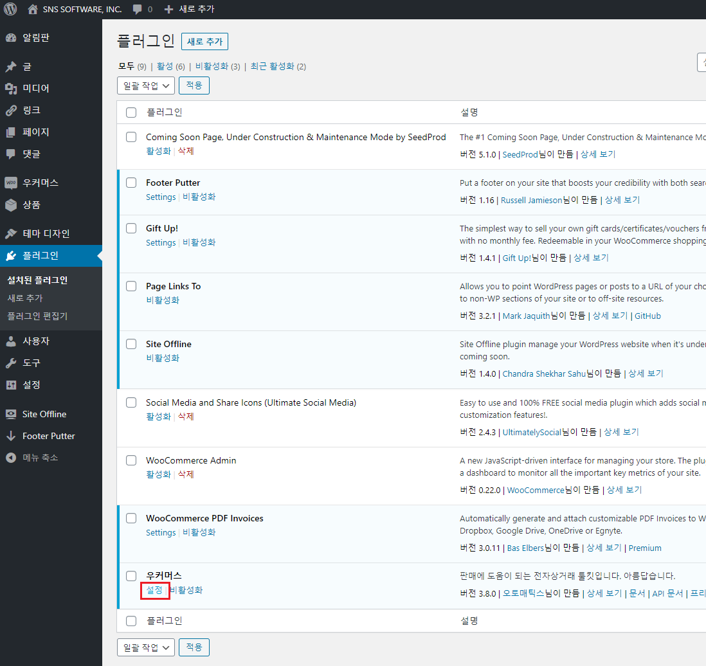Open the top 일괄 작업 bulk actions dropdown
The width and height of the screenshot is (706, 666).
(146, 85)
